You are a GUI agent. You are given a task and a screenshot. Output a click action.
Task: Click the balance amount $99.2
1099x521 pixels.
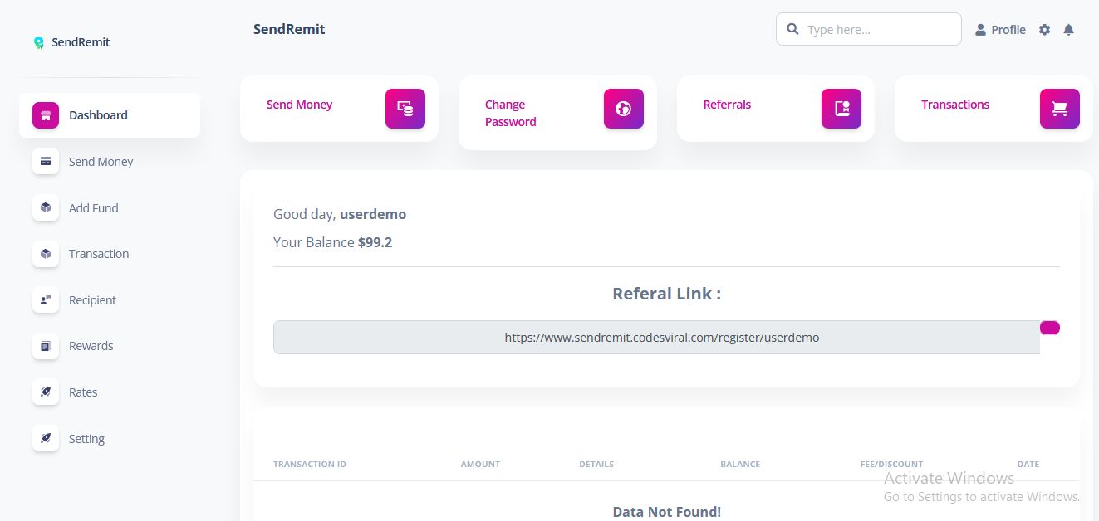click(375, 242)
